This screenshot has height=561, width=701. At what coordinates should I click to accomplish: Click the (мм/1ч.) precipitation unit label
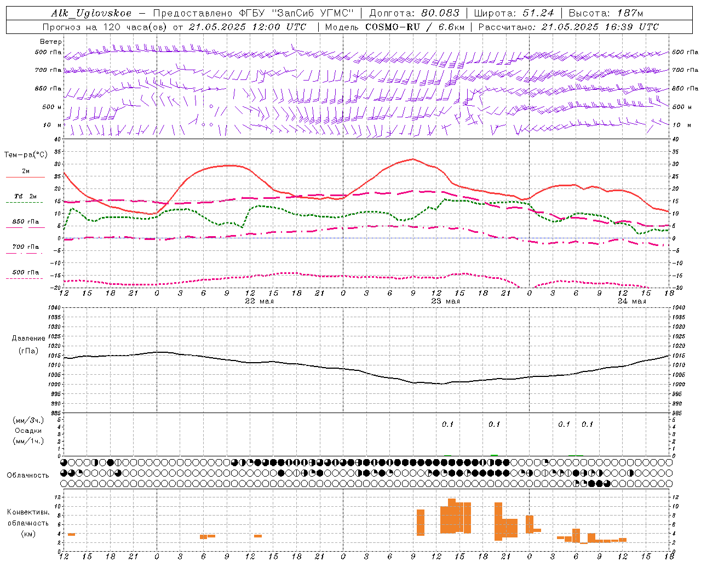(x=28, y=441)
